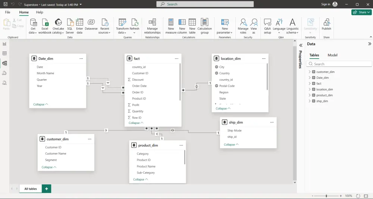Switch to the Tables tab in the Data pane
373x199 pixels.
point(314,55)
